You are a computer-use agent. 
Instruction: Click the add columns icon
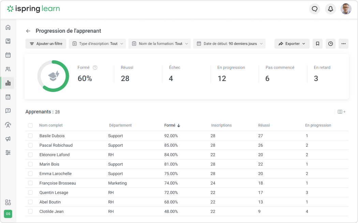pos(342,112)
